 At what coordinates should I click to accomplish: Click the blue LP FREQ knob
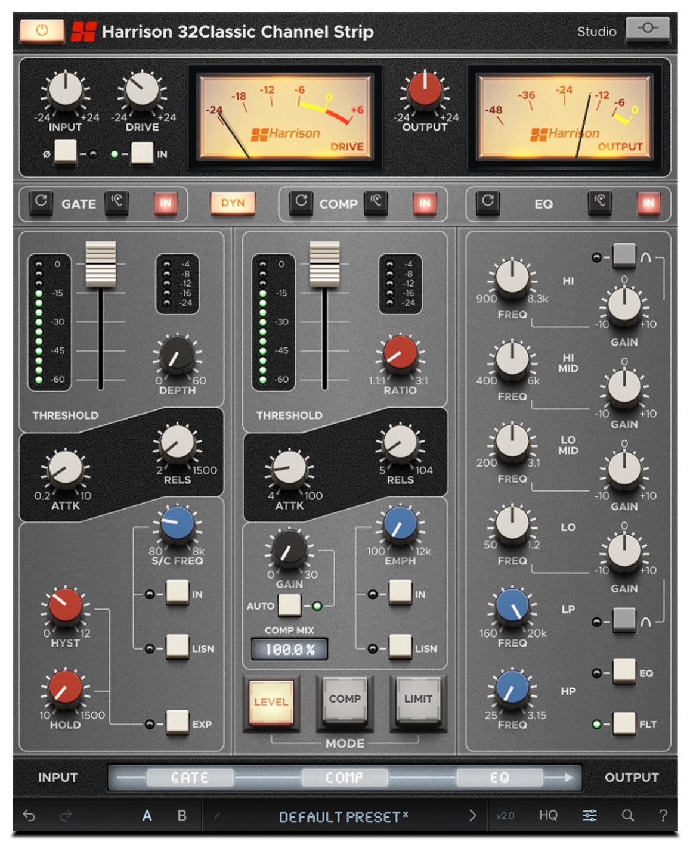[512, 606]
